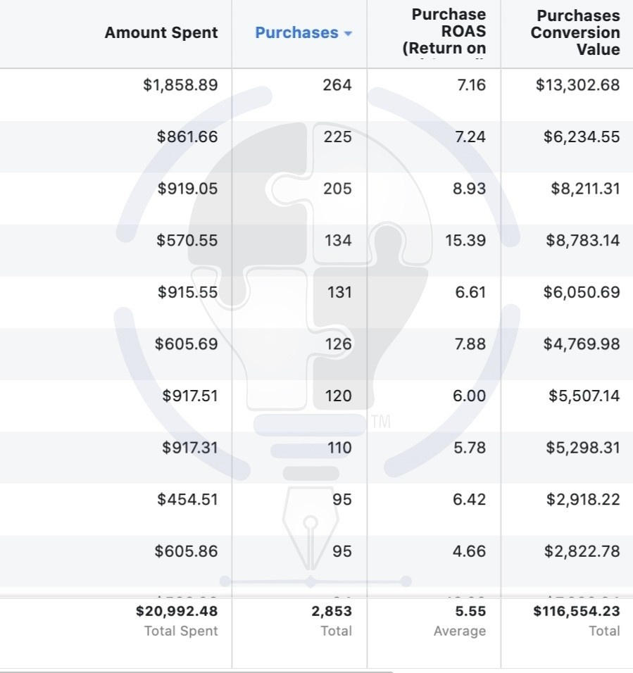Click the $8,783.14 conversion value cell
This screenshot has height=673, width=633.
coord(583,240)
